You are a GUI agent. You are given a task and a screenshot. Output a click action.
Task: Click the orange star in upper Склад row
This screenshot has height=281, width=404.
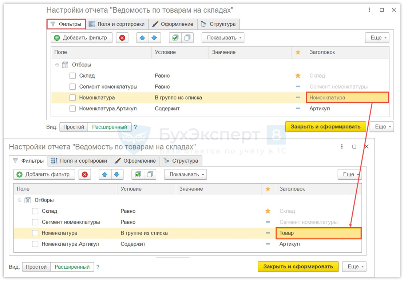click(x=298, y=76)
